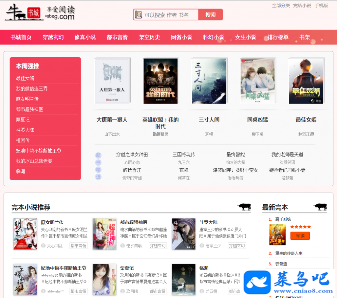Click the round 新 badge icon
Image resolution: width=337 pixels, height=298 pixels.
point(98,155)
